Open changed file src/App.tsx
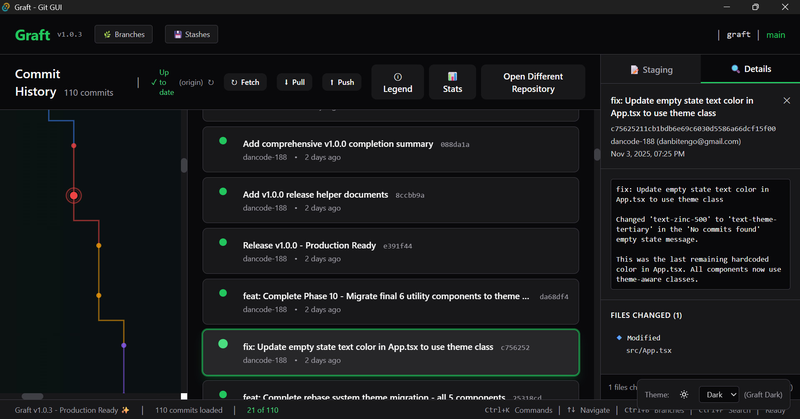 point(649,350)
